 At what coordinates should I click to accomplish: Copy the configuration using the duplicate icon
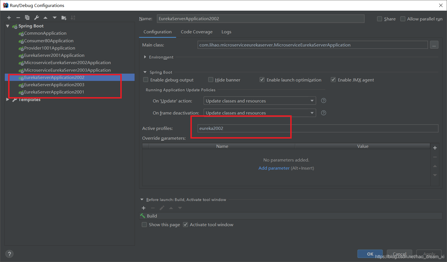click(27, 18)
